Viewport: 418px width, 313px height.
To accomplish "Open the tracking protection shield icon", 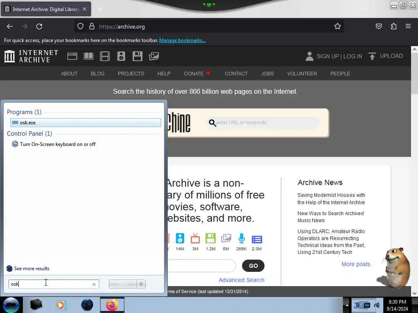I will pyautogui.click(x=80, y=26).
